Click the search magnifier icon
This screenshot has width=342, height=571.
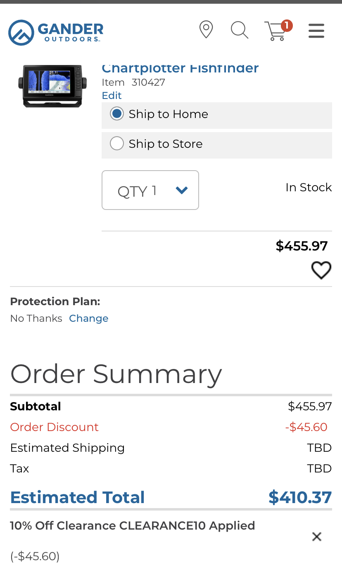click(x=239, y=30)
